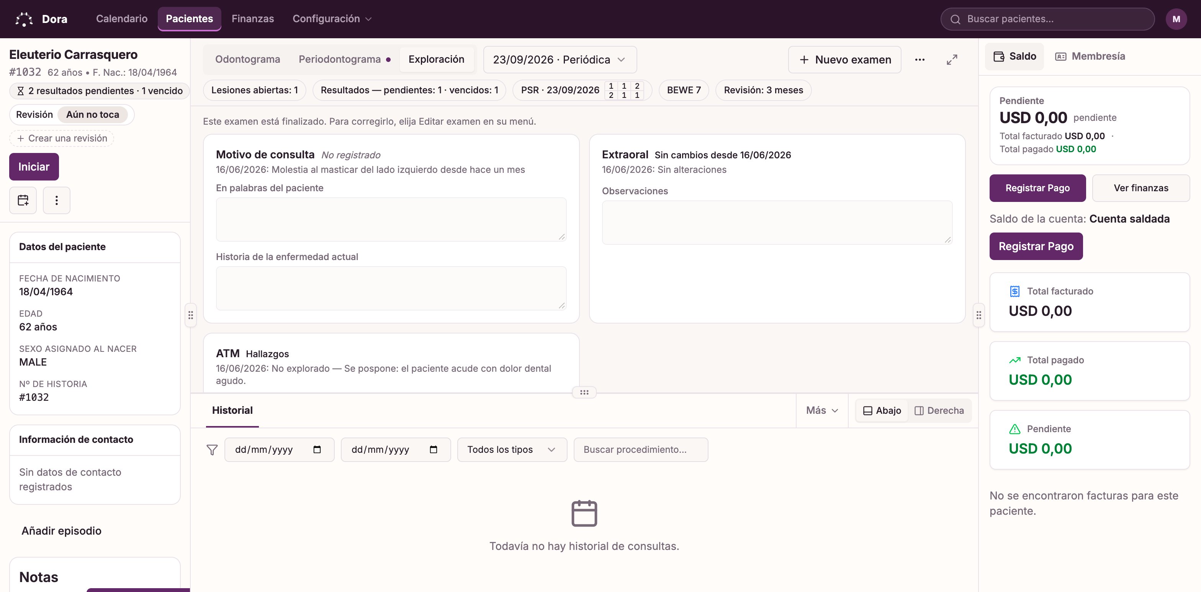Click the Información de contacto header
The height and width of the screenshot is (592, 1201).
click(x=95, y=440)
